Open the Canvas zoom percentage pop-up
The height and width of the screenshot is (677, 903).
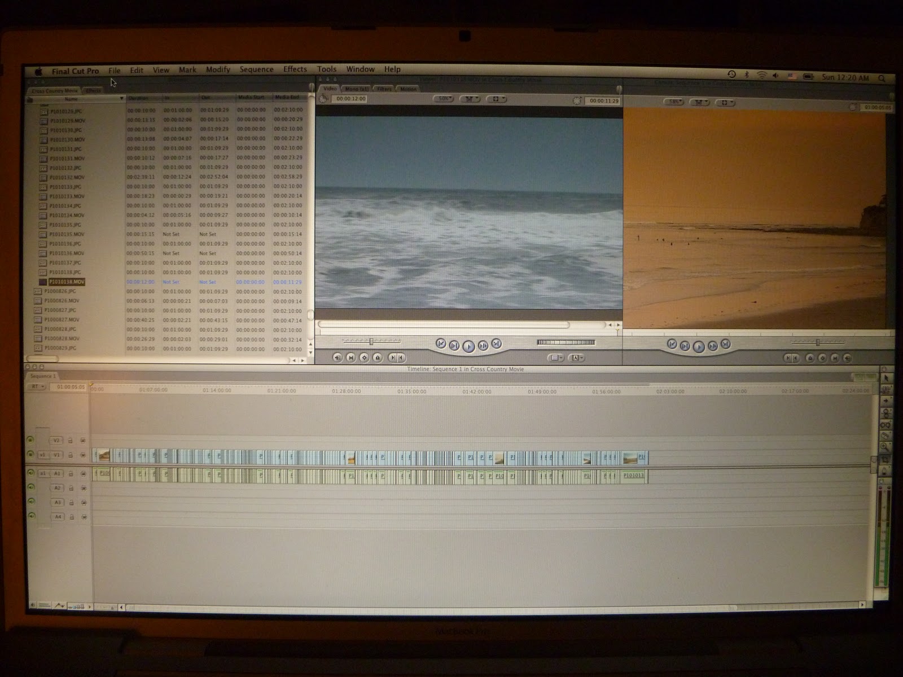coord(674,102)
